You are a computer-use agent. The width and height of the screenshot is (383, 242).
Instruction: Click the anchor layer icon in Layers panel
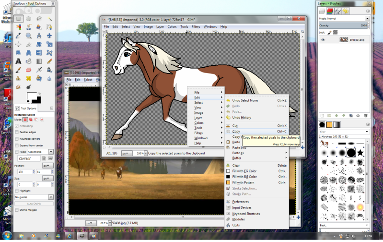coord(358,116)
